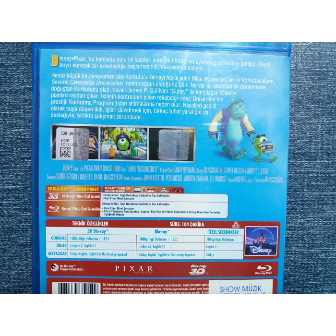This screenshot has height=336, width=336.
Task: Click the Blu-ray Film + Özel Seçenekler label
Action: click(x=81, y=209)
